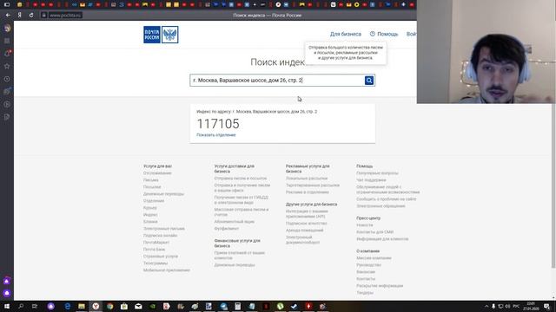This screenshot has width=556, height=312.
Task: Open Отделения footer link
Action: [x=154, y=200]
